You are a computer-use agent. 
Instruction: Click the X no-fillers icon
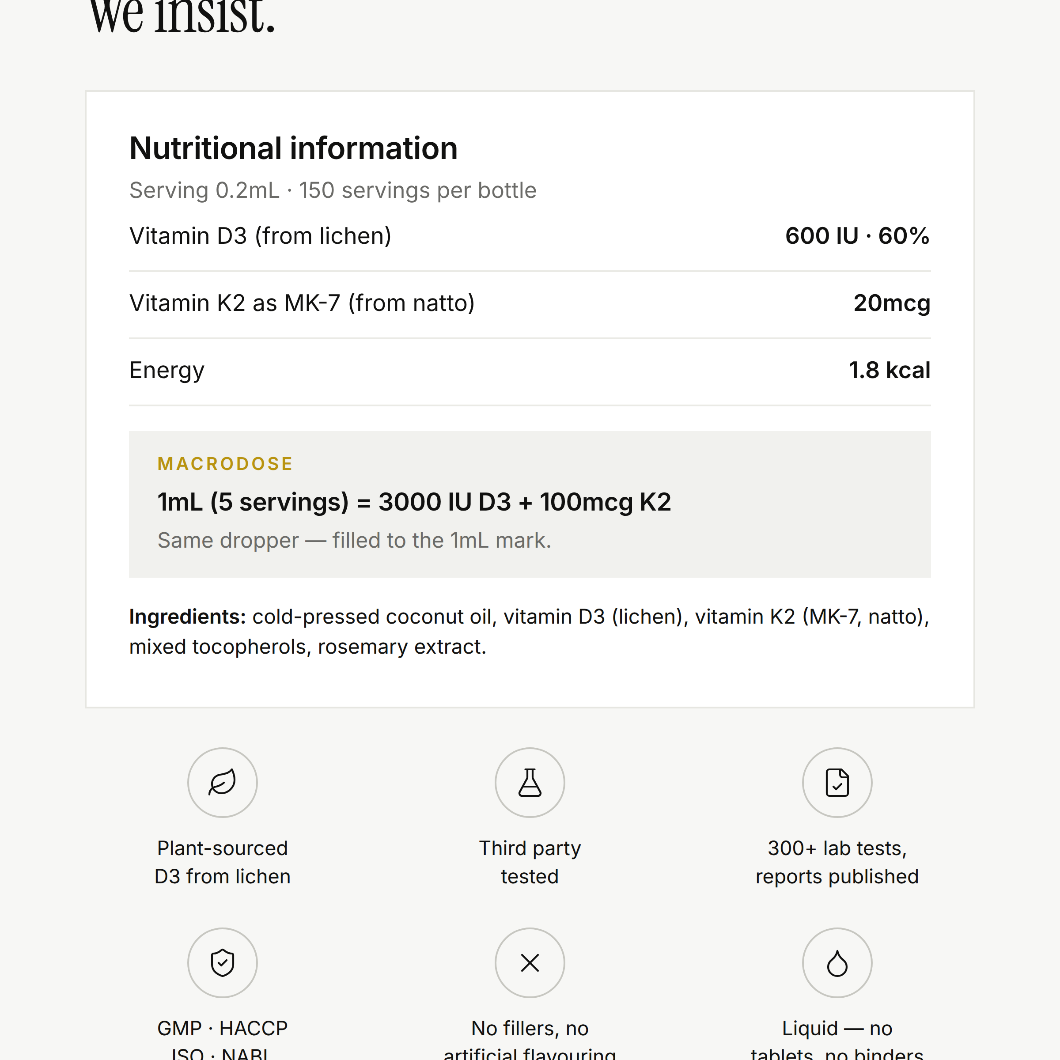tap(530, 963)
